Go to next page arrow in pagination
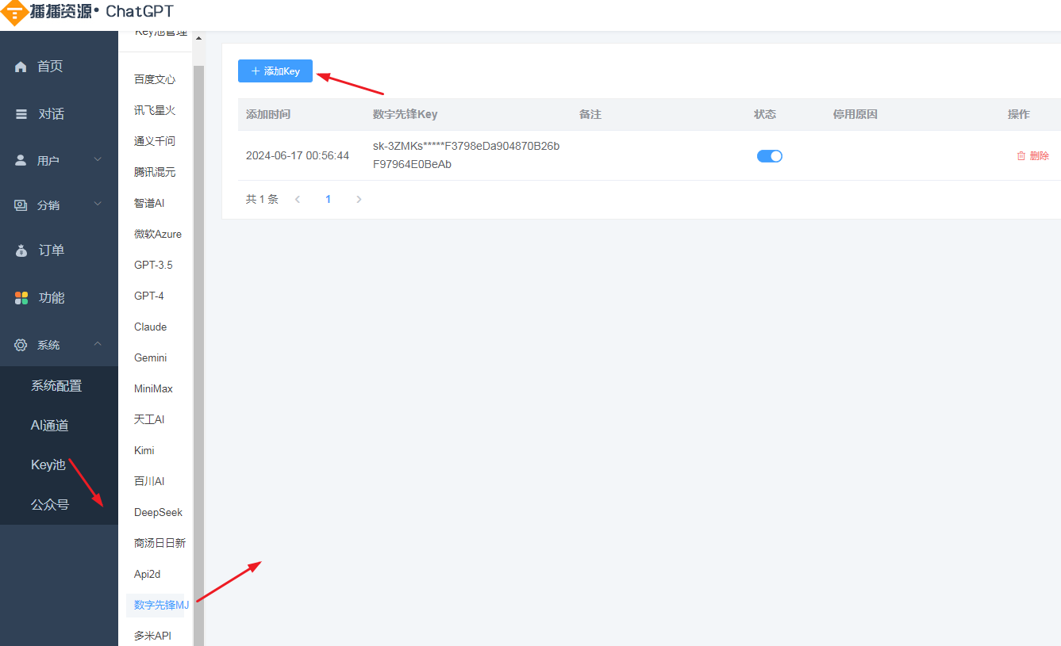 tap(359, 200)
